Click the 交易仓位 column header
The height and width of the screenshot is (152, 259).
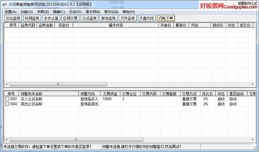[x=130, y=94]
